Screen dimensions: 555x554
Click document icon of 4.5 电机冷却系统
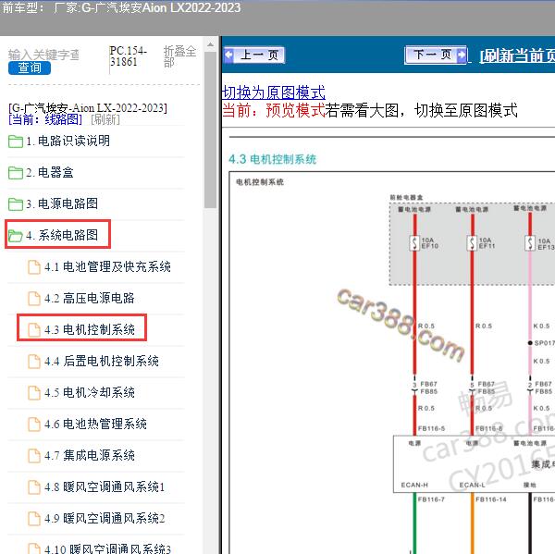point(34,393)
